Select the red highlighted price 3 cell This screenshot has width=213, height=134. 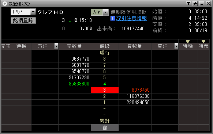(105, 90)
